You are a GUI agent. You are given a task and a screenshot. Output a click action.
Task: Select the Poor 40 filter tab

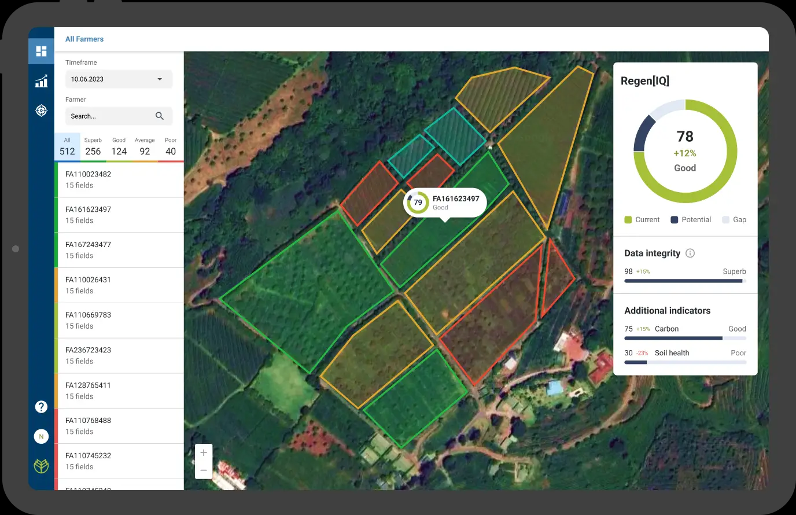pos(171,147)
